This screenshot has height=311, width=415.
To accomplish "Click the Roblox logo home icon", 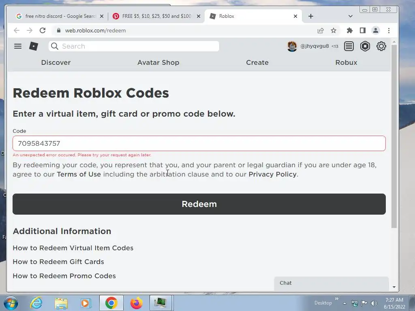I will click(x=34, y=46).
